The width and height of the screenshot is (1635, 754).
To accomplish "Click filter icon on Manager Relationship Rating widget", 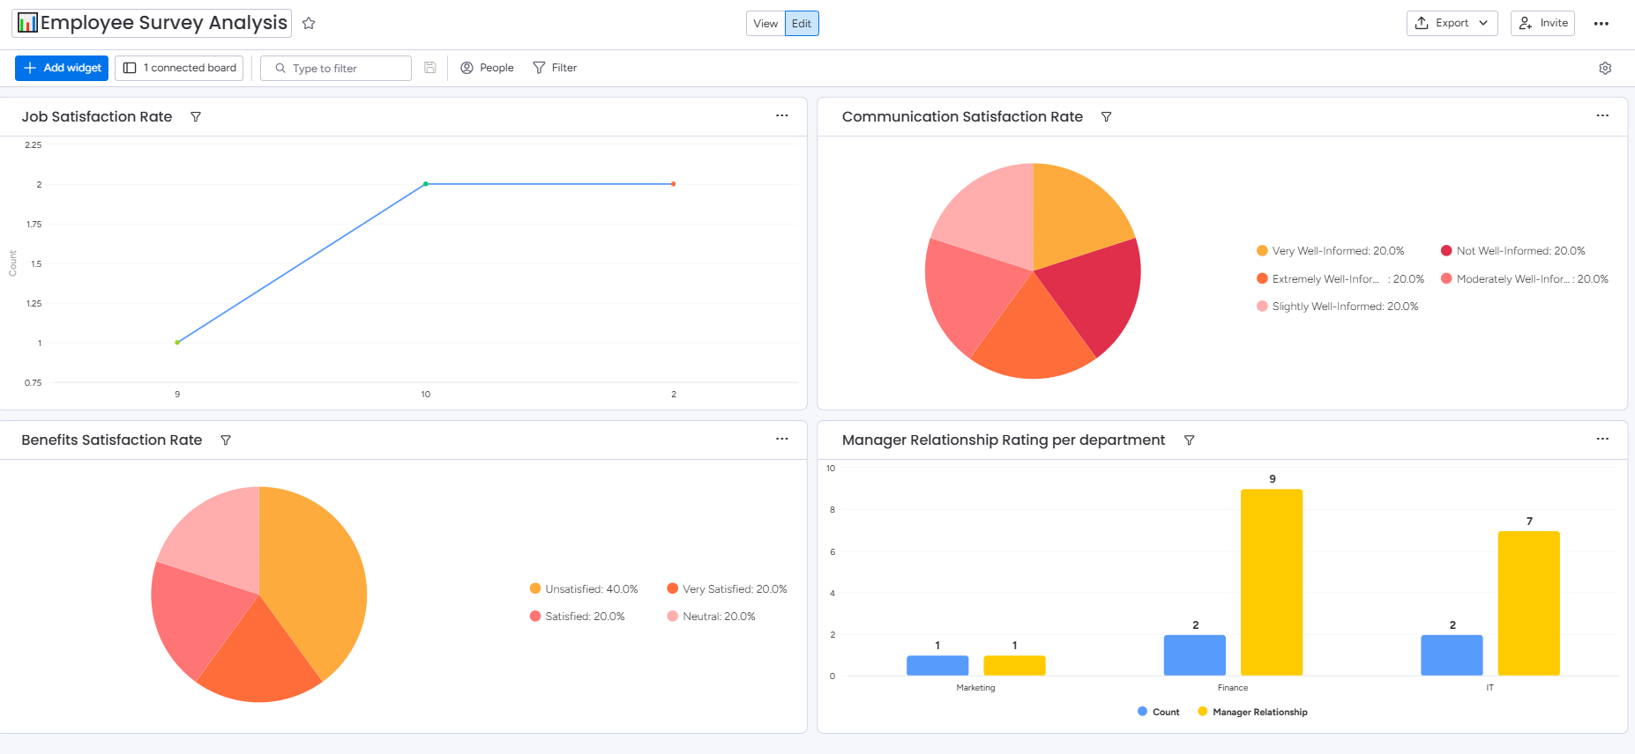I will click(1189, 440).
